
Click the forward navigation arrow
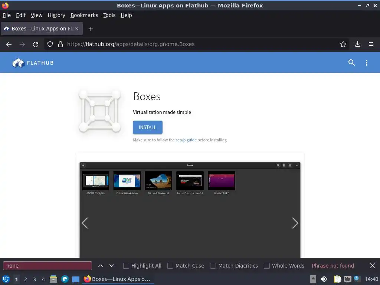click(x=22, y=45)
